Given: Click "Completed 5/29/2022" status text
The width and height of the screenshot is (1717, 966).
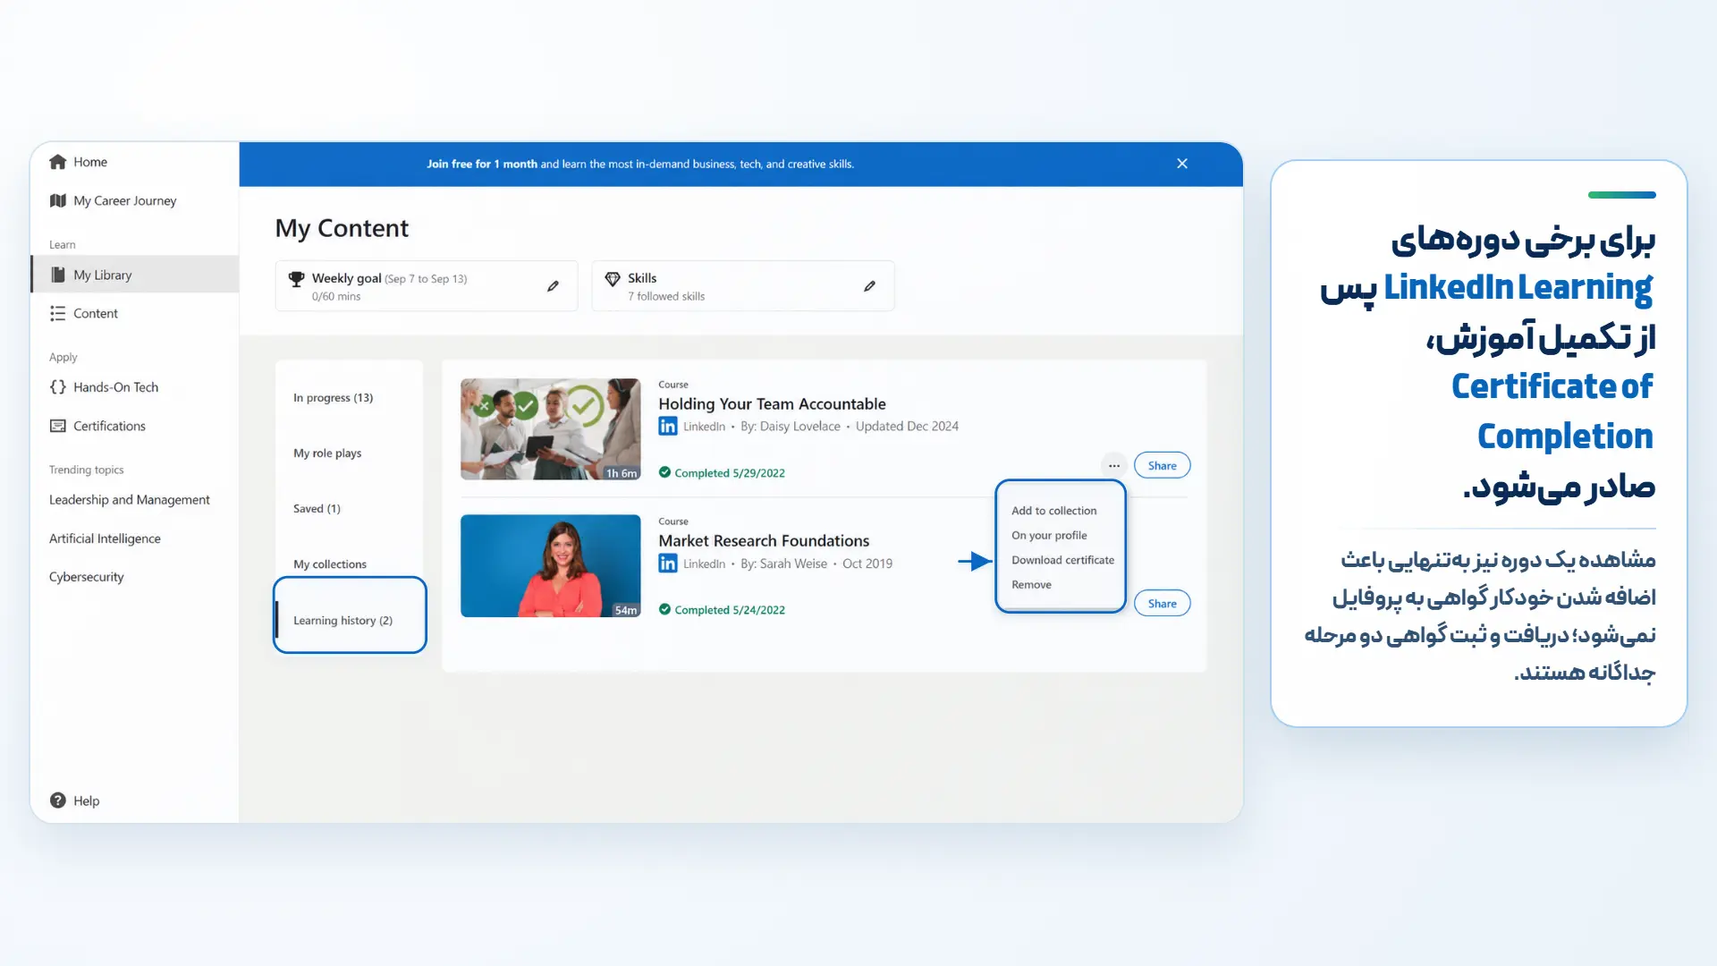Looking at the screenshot, I should point(730,473).
